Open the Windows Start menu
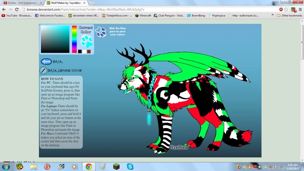The image size is (304, 171). pos(6,166)
